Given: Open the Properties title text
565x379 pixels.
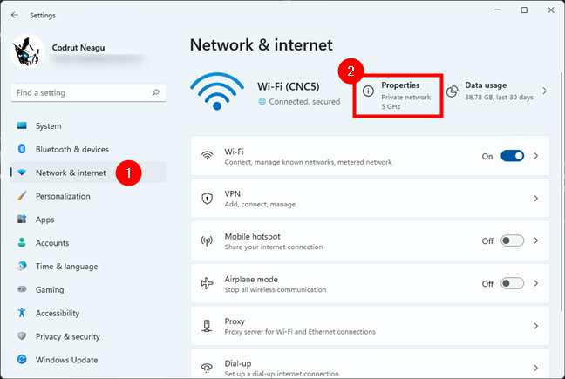Looking at the screenshot, I should click(400, 85).
